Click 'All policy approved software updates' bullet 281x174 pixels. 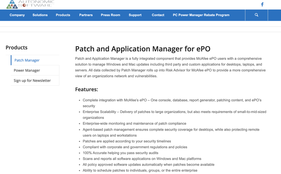(x=148, y=164)
